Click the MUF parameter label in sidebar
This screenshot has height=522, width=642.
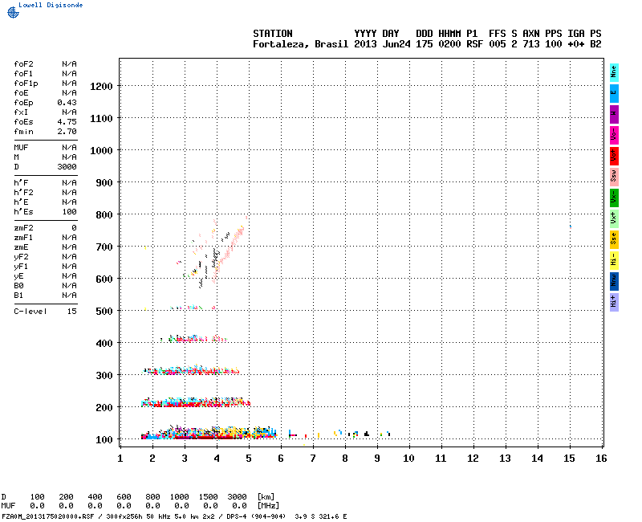point(21,148)
